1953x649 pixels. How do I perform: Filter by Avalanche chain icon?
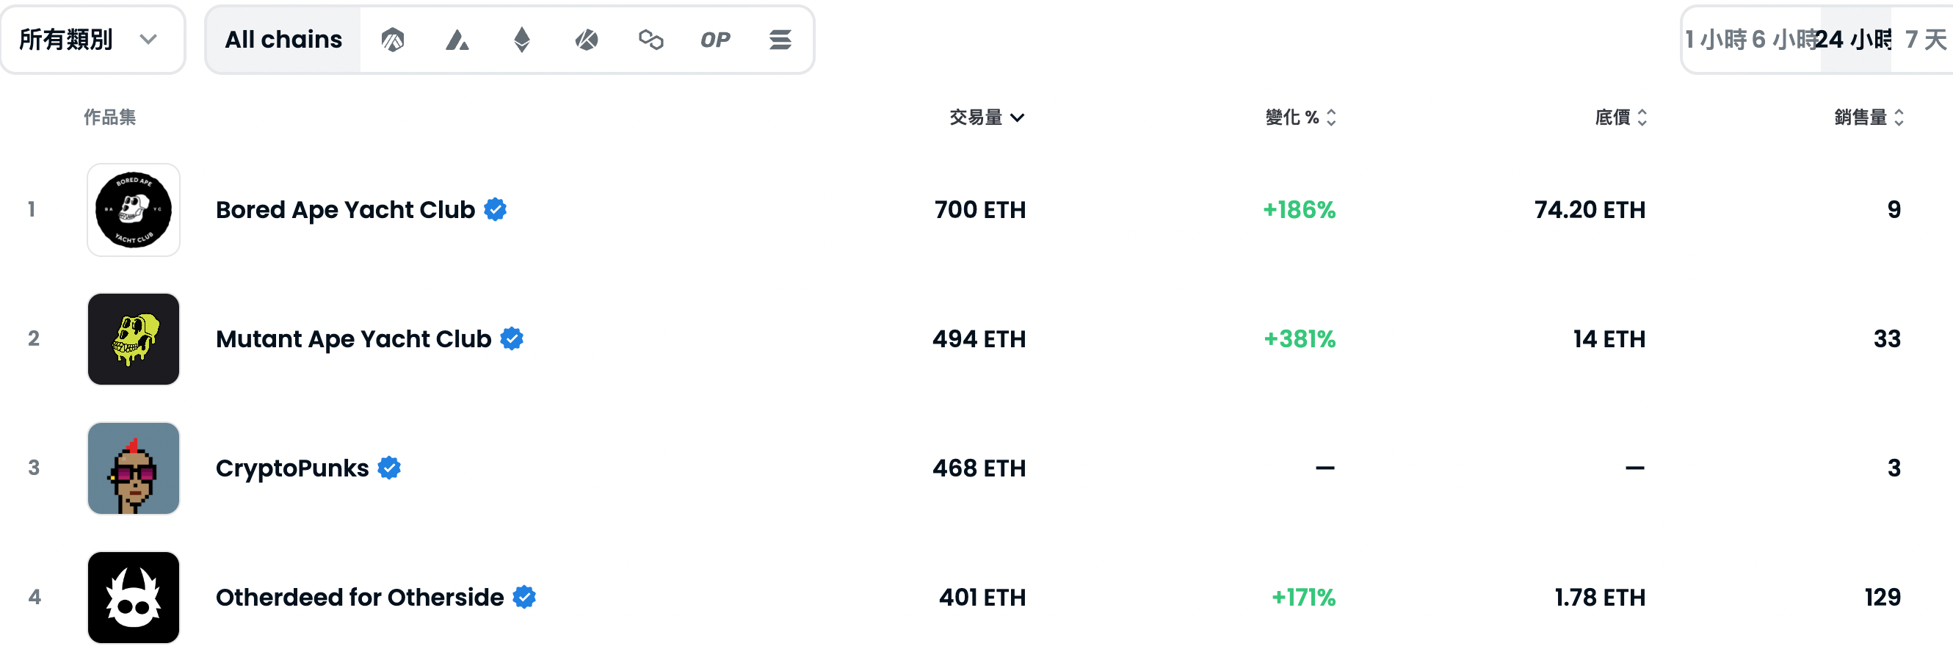point(457,40)
